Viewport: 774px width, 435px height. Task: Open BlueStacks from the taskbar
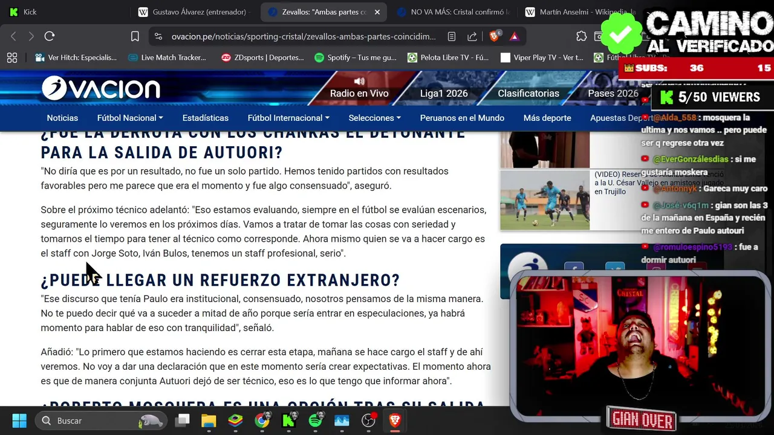point(235,420)
